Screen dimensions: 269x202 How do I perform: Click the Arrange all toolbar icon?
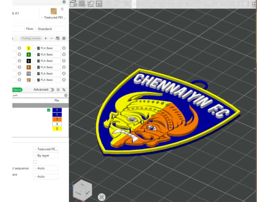click(99, 4)
